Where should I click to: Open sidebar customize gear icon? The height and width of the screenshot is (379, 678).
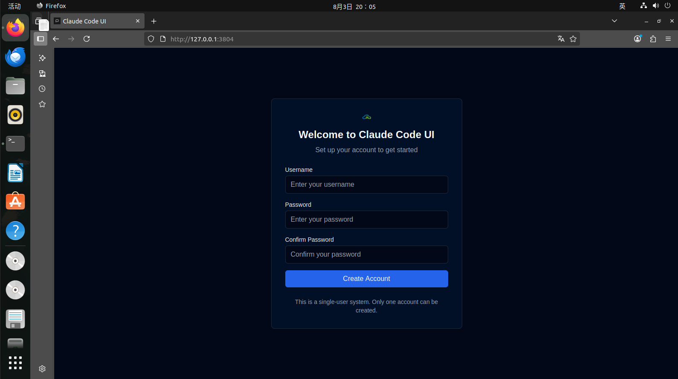tap(42, 369)
